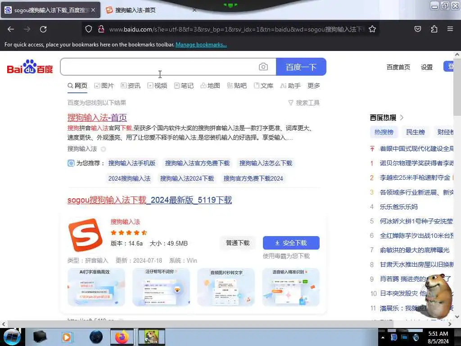The image size is (461, 346).
Task: Click suggestion 搜狗输入法怎么下载
Action: click(266, 163)
